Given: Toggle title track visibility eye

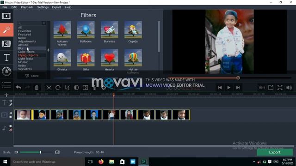Looking at the screenshot, I should [11, 101].
